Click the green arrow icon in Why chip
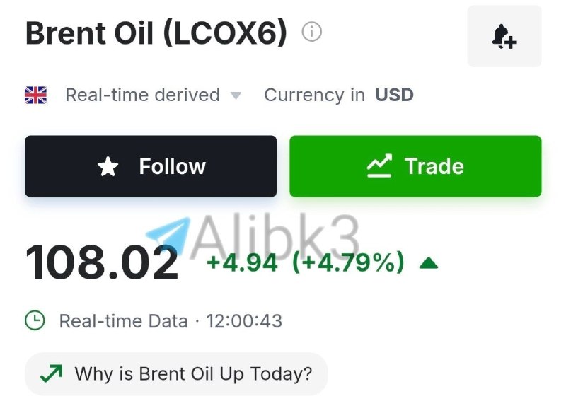The image size is (566, 418). click(x=51, y=373)
